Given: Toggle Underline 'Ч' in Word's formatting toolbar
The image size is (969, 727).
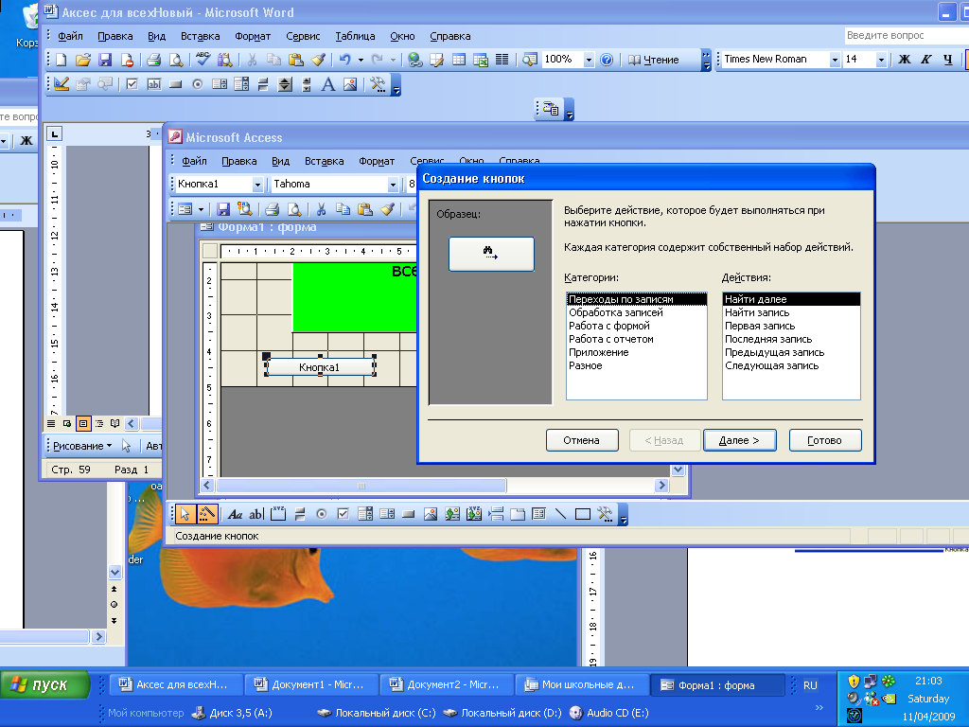Looking at the screenshot, I should (x=948, y=60).
